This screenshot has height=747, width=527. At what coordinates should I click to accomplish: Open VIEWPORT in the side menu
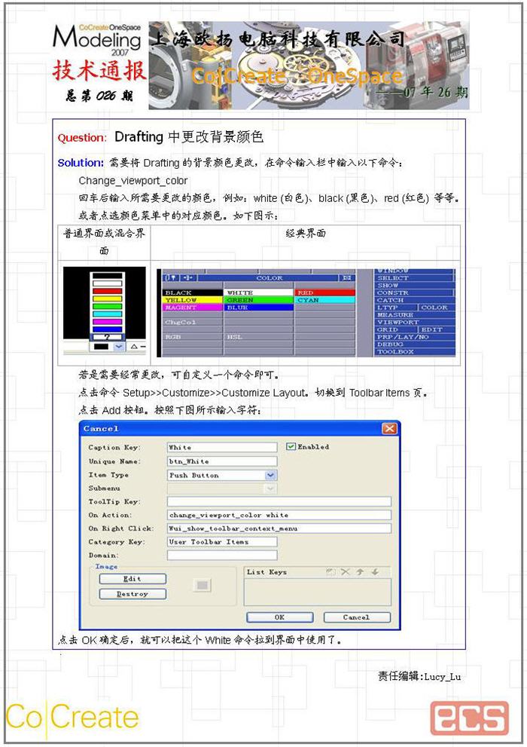[x=414, y=322]
